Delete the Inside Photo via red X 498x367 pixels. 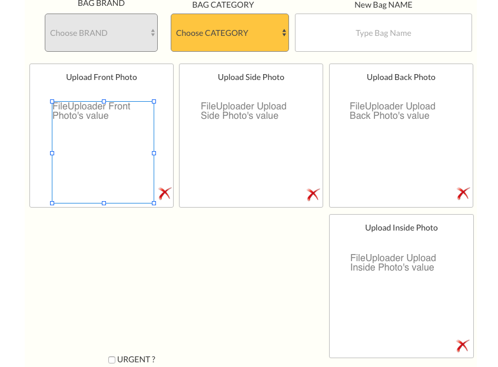tap(463, 346)
